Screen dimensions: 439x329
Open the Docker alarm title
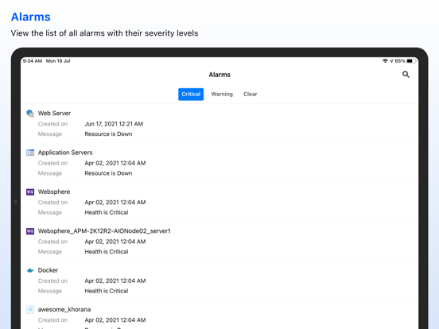point(49,270)
